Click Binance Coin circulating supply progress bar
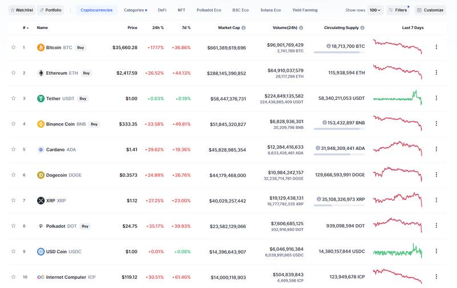 pyautogui.click(x=339, y=129)
